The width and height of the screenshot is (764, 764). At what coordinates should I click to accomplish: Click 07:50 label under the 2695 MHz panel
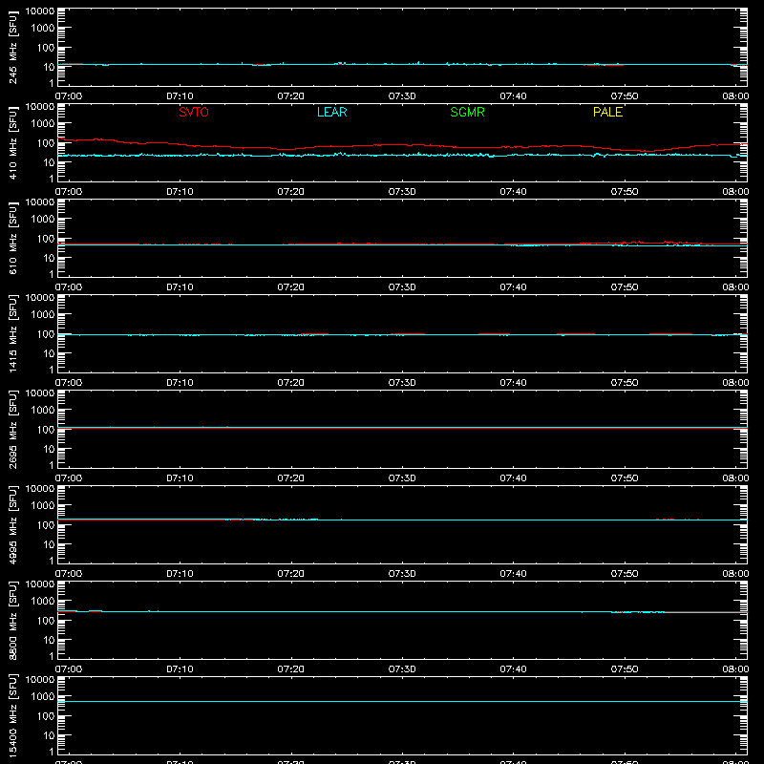[625, 478]
